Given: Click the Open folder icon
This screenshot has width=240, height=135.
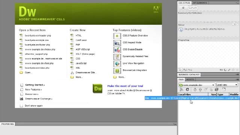Looking at the screenshot, I should tap(21, 72).
